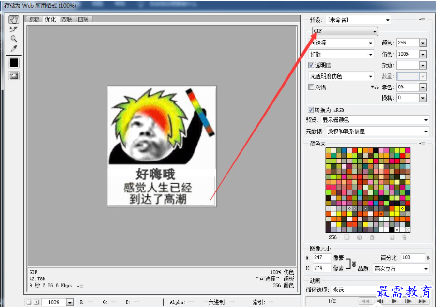Viewport: 436px width, 307px height.
Task: Click the zoom out minus button
Action: (x=29, y=302)
